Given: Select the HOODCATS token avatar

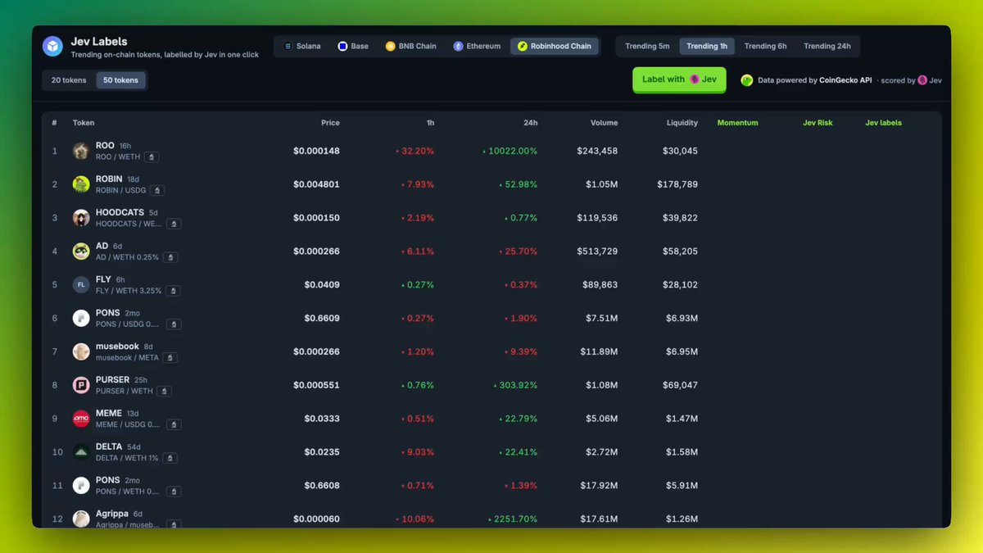Looking at the screenshot, I should pyautogui.click(x=81, y=218).
